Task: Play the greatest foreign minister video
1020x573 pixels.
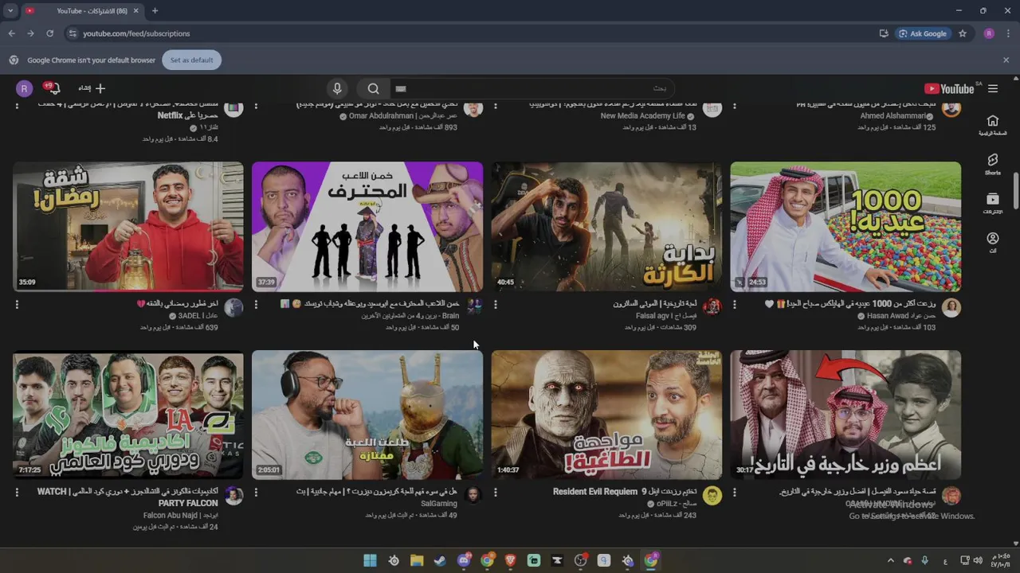Action: 845,415
